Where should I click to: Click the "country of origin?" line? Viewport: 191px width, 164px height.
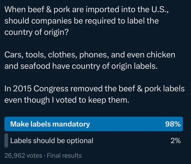(37, 32)
